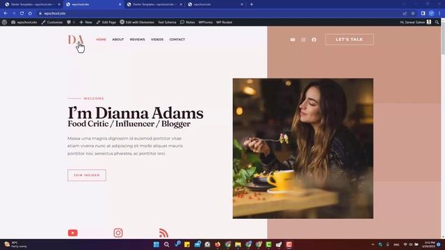Bookmark this page with the star icon
Viewport: 445px width, 250px height.
[x=413, y=13]
